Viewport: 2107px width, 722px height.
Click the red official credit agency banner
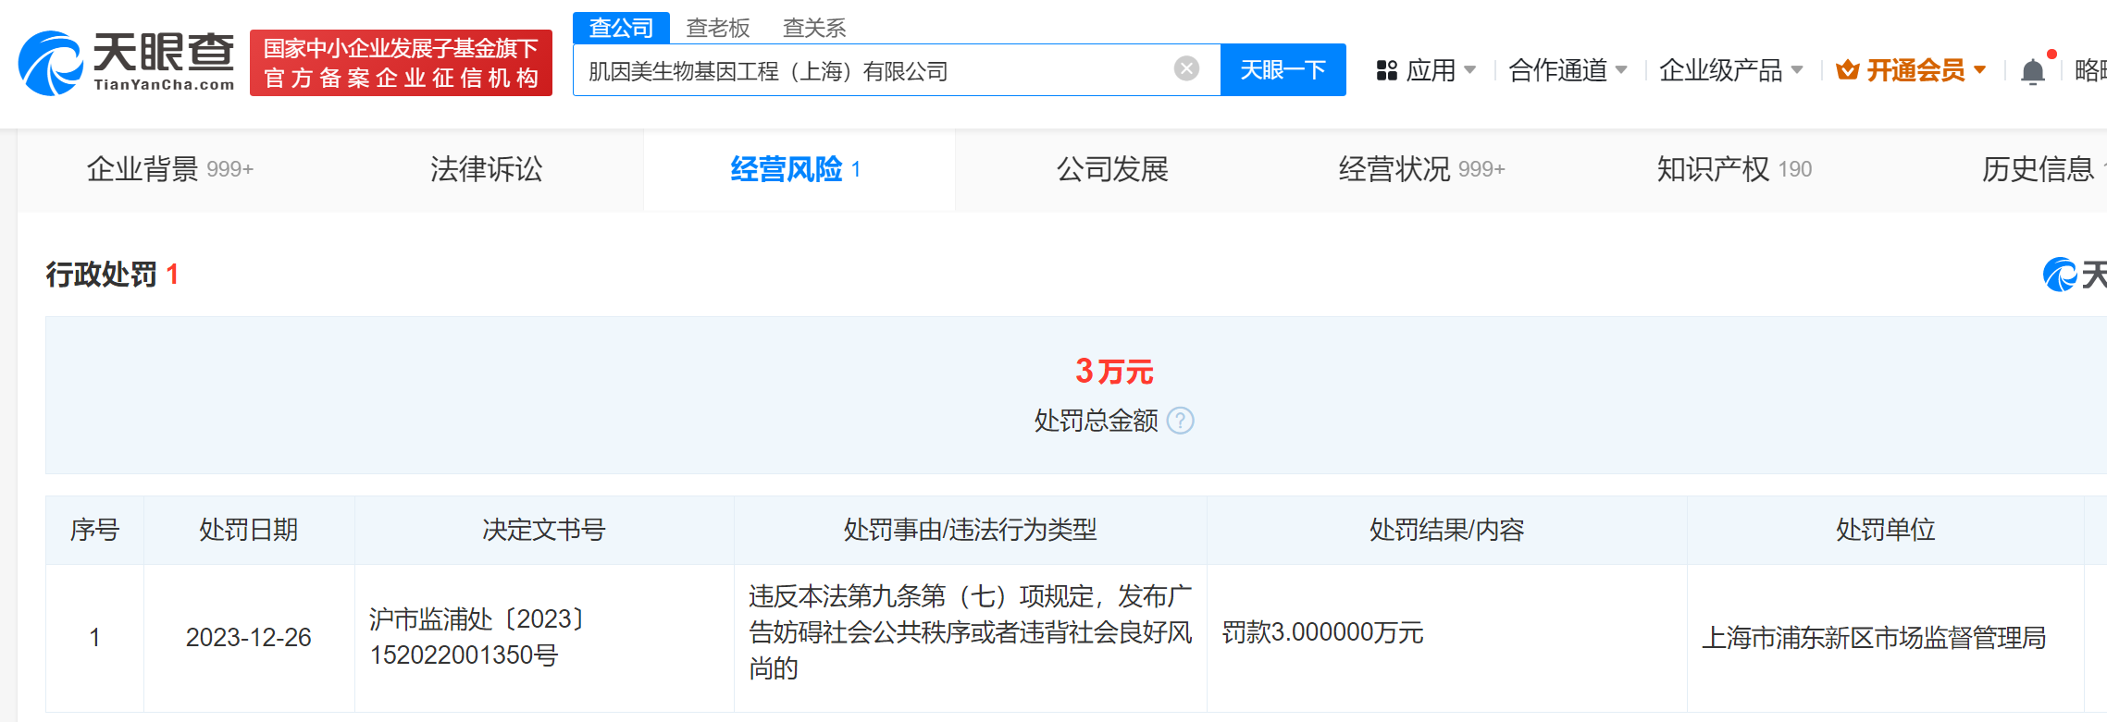[401, 62]
